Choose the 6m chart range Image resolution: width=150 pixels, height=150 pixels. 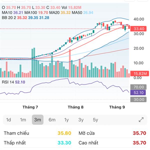point(52,120)
